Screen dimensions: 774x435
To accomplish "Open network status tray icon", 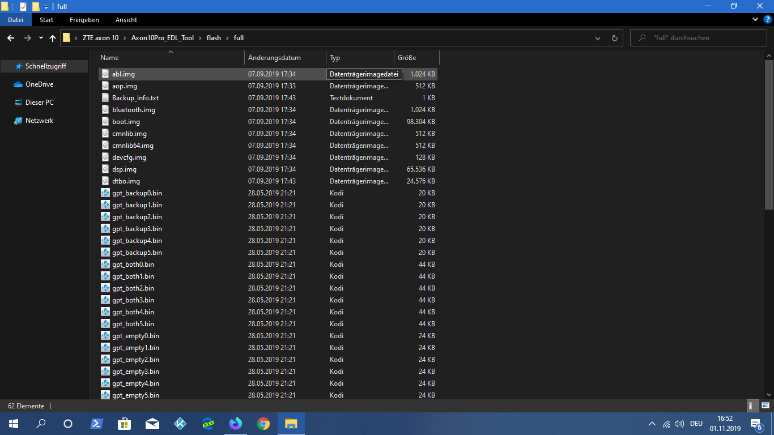I will [666, 424].
